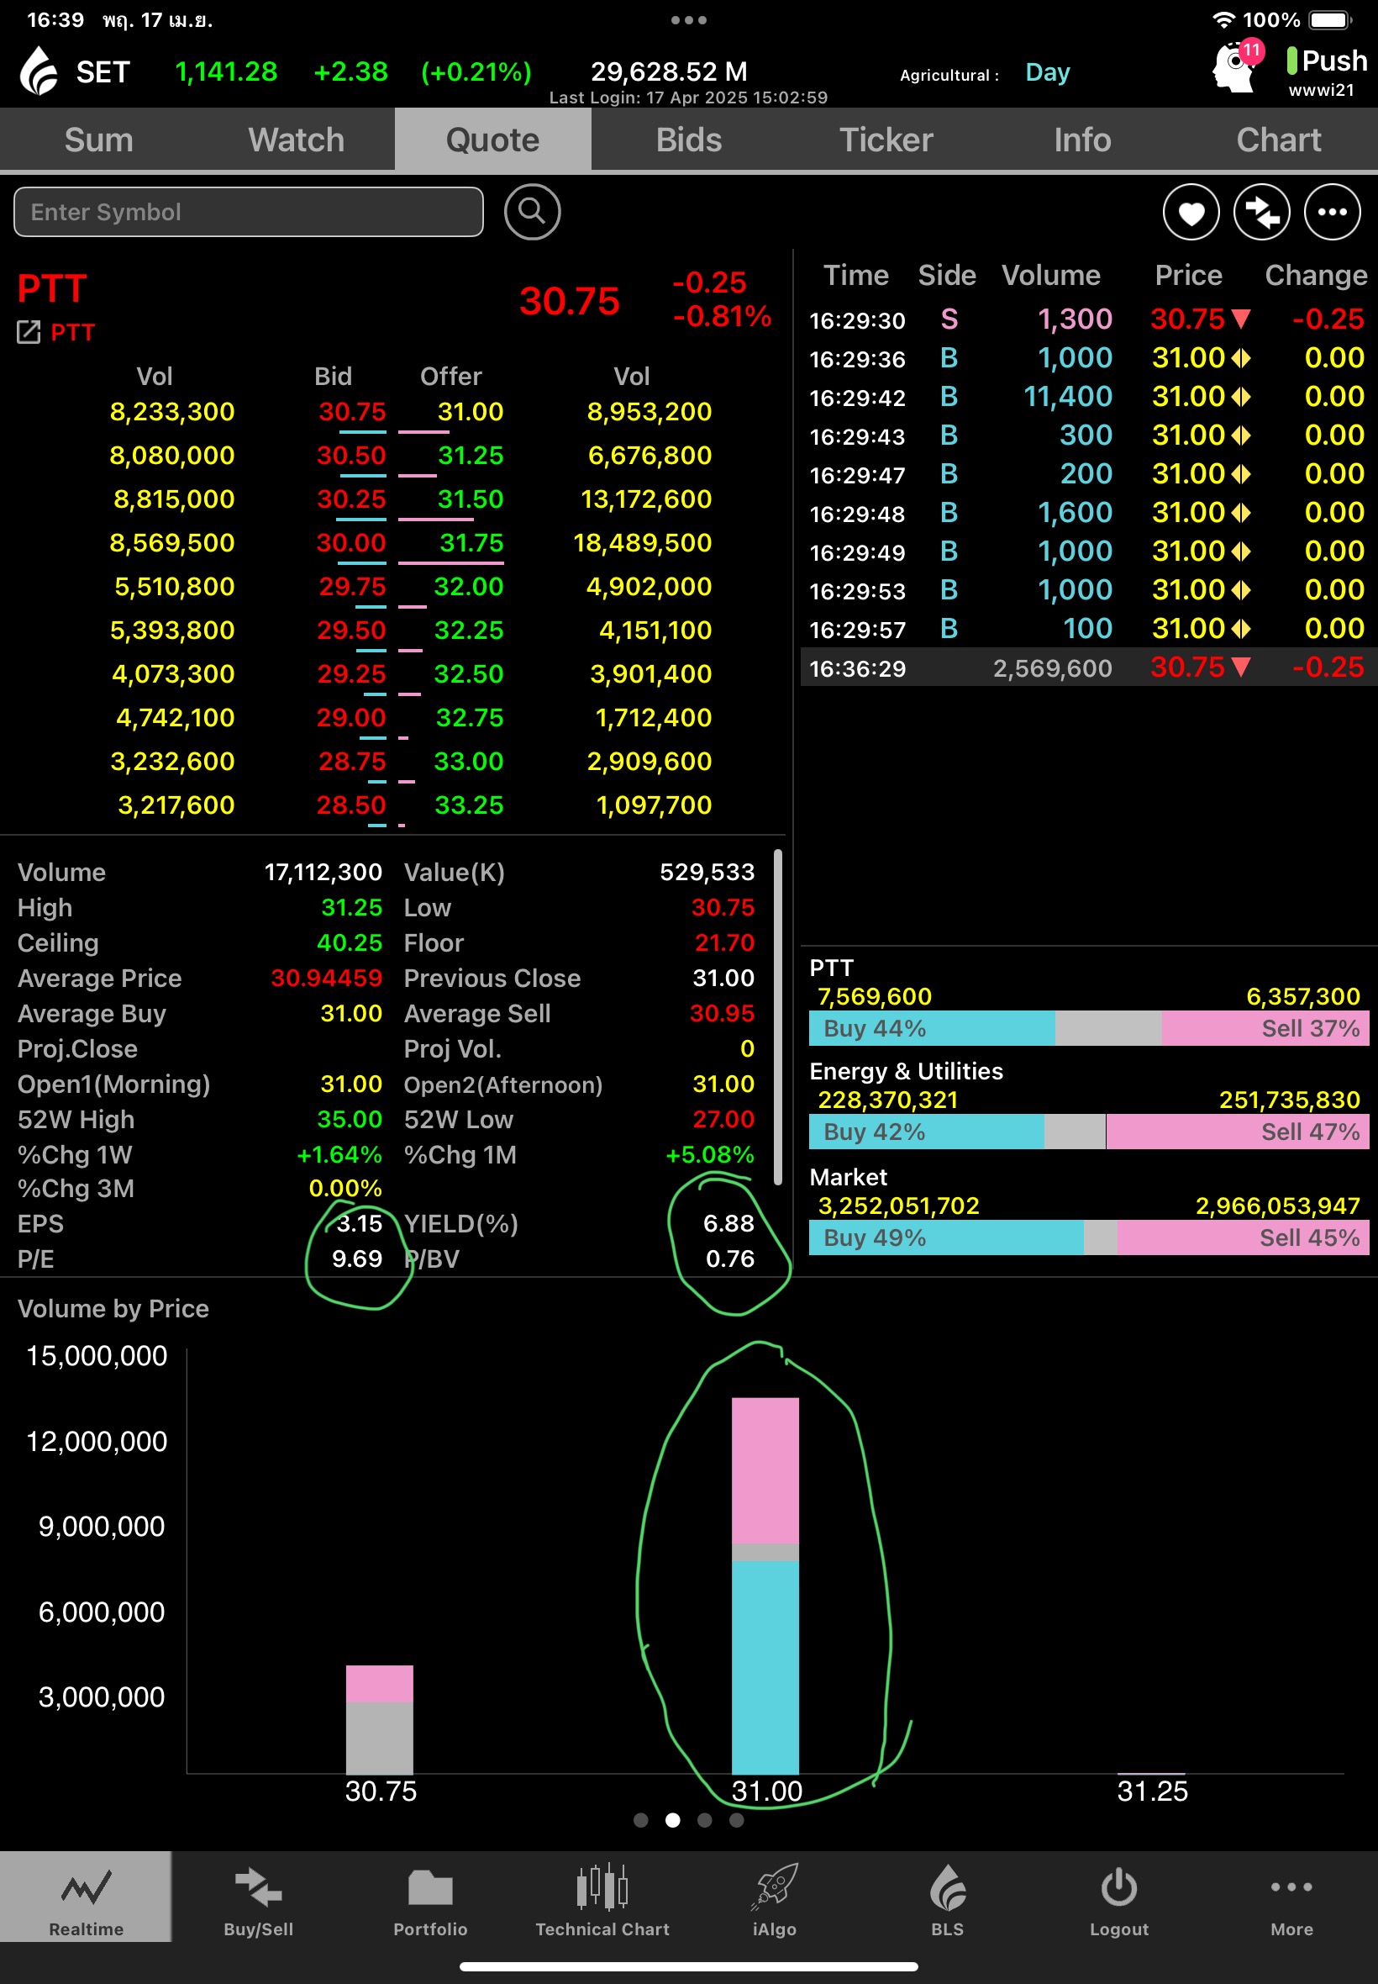Tap the Volume by Price heading
The width and height of the screenshot is (1378, 1984).
coord(113,1310)
